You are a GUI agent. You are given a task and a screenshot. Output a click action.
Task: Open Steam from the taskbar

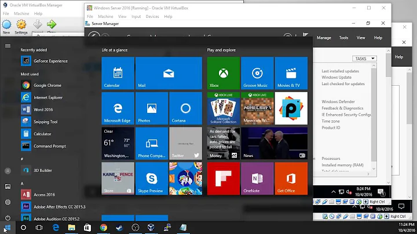coord(119,228)
